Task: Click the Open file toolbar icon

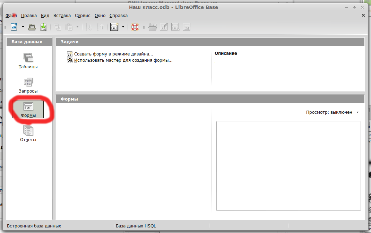Action: point(32,27)
